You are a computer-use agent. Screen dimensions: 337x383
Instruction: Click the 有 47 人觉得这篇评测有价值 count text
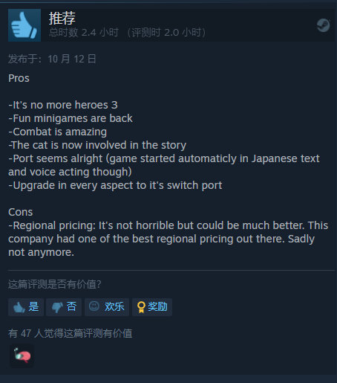tap(71, 333)
